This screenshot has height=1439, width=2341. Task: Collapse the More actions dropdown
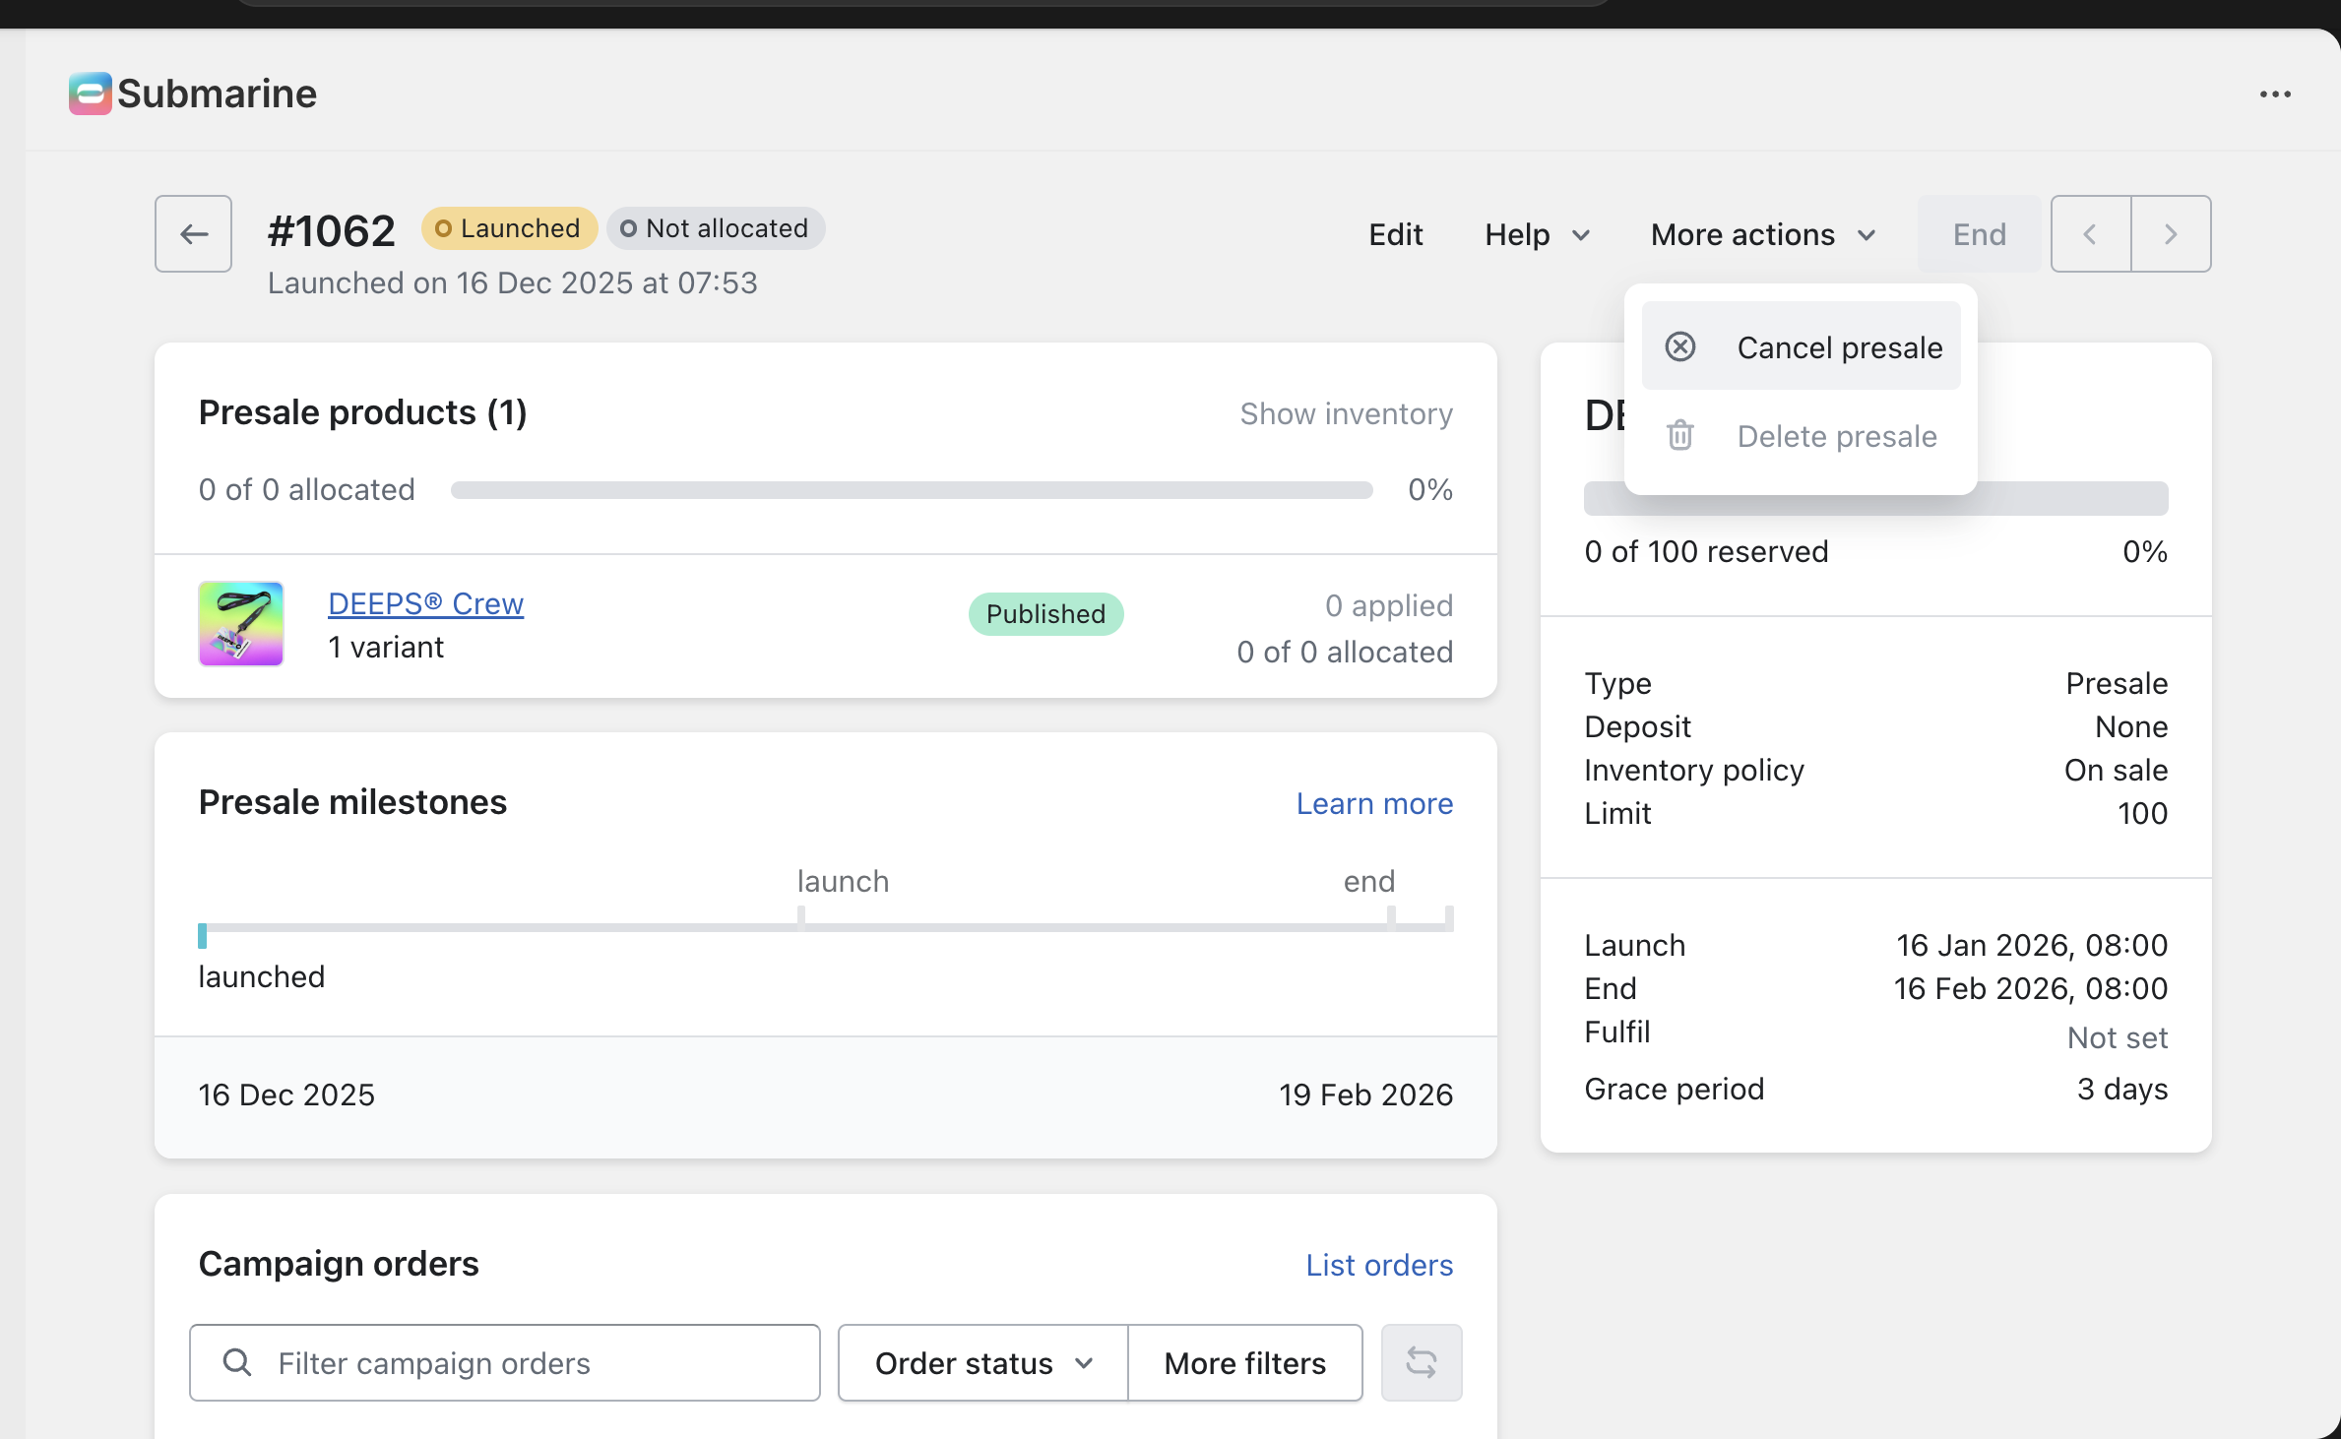point(1762,234)
